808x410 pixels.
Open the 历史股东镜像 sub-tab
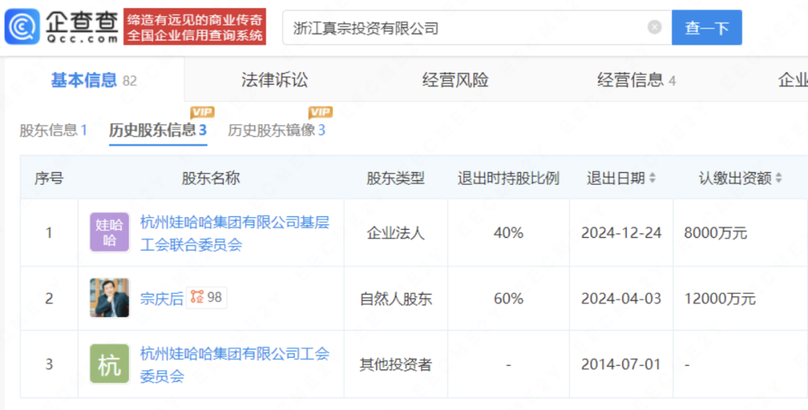tap(277, 129)
